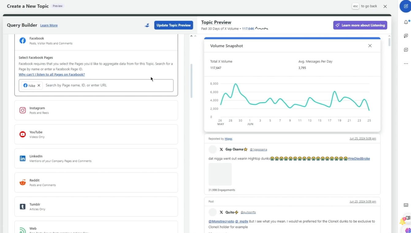Click the hand sparkle icon beside Update Topic Preview
Screen dimensions: 411x233
[x=147, y=25]
